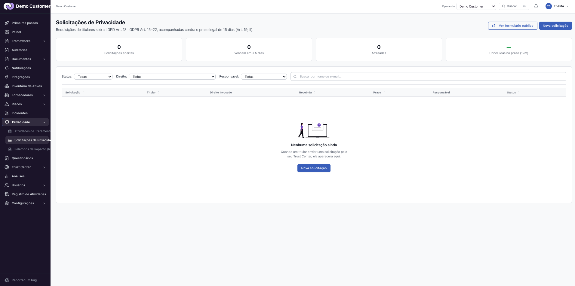575x286 pixels.
Task: Click the Integrações plug icon
Action: pos(7,77)
